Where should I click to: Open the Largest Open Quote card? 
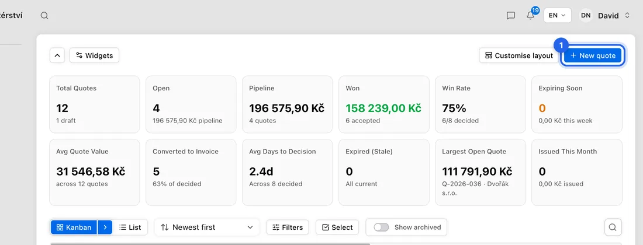pyautogui.click(x=480, y=172)
